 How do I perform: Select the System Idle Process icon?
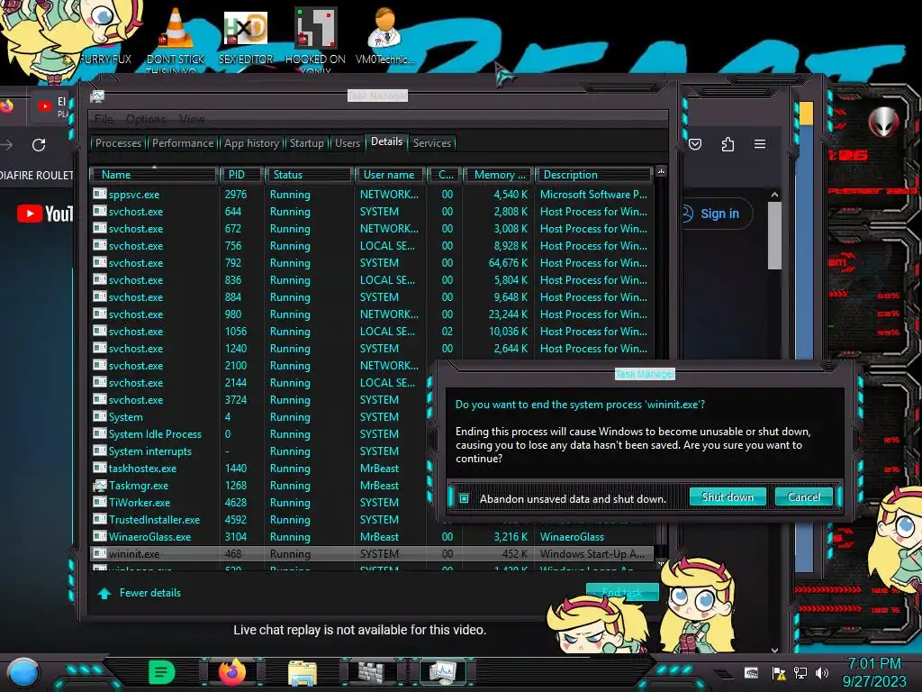pyautogui.click(x=99, y=433)
